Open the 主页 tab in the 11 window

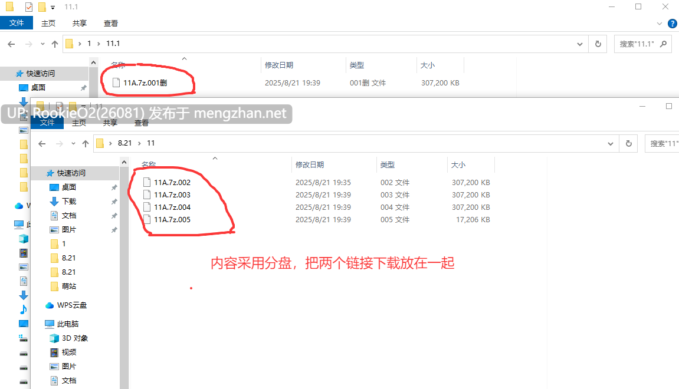pyautogui.click(x=79, y=123)
